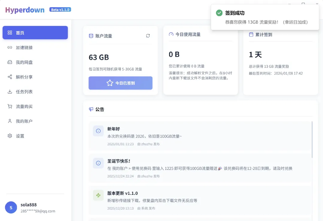Click the download tray icon
323x221 pixels.
(x=10, y=92)
